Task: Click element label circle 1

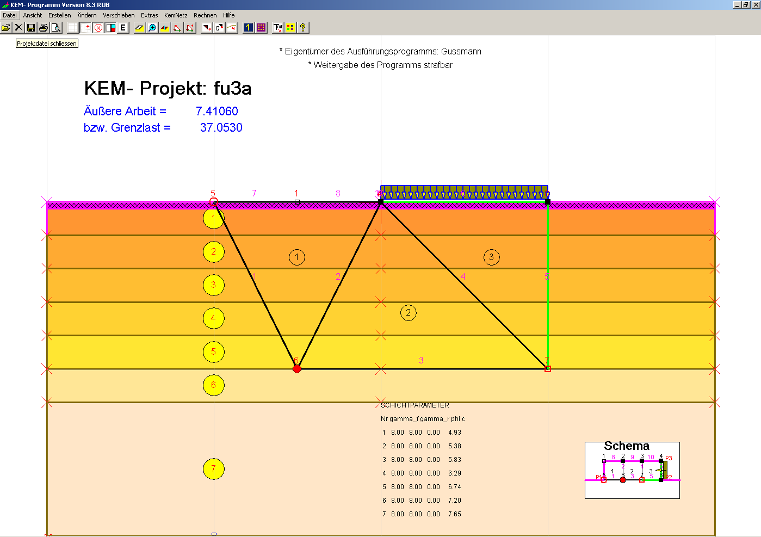Action: pos(297,257)
